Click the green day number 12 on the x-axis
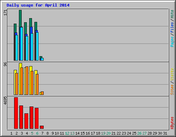The height and width of the screenshot is (137, 176). click(67, 133)
